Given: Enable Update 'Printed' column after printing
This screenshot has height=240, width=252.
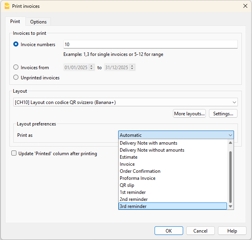Looking at the screenshot, I should 14,154.
